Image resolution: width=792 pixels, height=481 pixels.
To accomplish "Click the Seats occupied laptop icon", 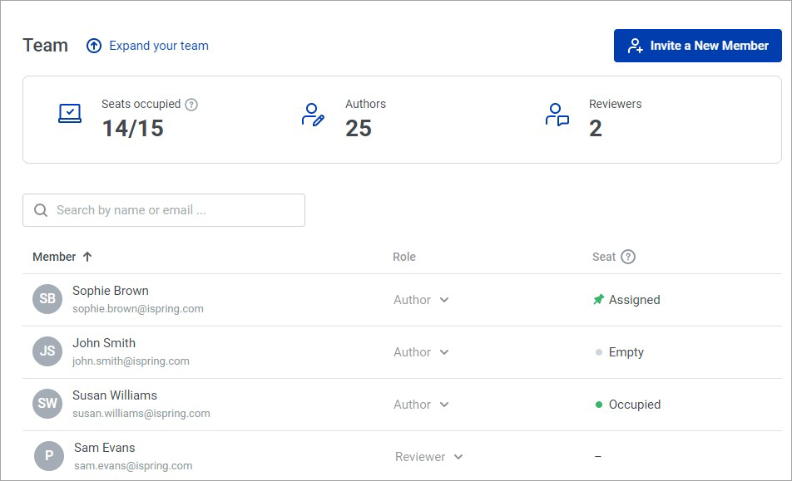I will click(70, 114).
